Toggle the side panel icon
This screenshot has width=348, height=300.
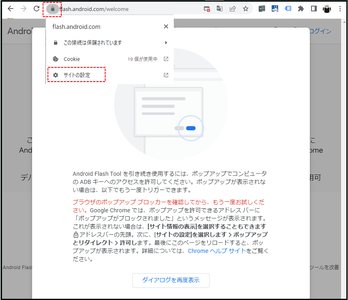click(x=313, y=9)
